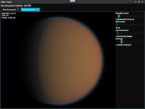Viewport: 145px width, 109px height.
Task: Select the New Document 1 tab
Action: (29, 10)
